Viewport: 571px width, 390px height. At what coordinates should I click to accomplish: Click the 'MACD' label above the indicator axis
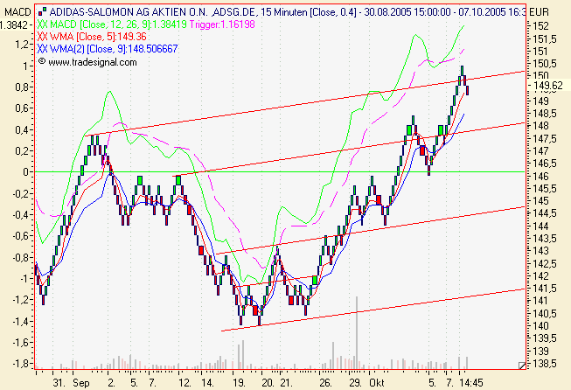tap(17, 12)
